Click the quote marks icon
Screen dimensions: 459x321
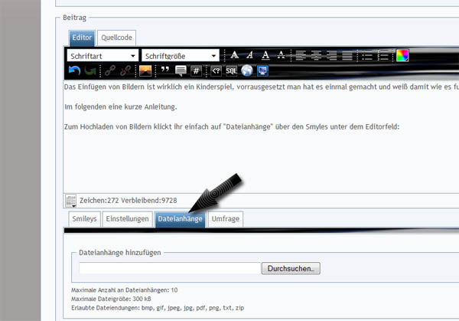coord(164,70)
